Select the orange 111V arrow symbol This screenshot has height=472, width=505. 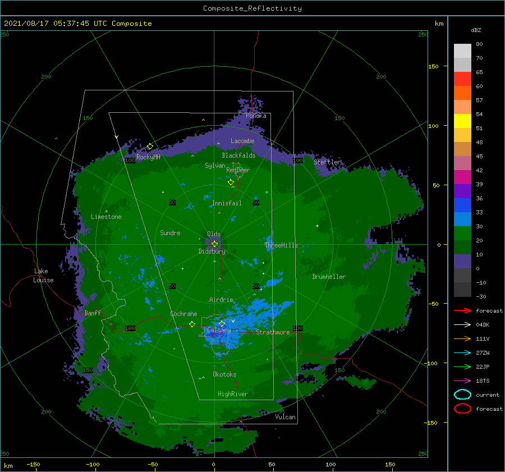click(x=462, y=338)
